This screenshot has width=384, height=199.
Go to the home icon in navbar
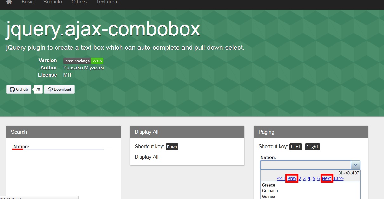[x=9, y=2]
